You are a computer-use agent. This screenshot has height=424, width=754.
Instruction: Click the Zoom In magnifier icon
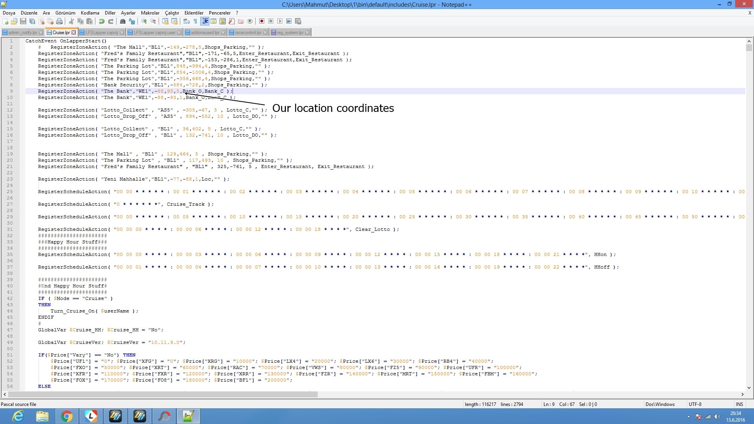(144, 21)
